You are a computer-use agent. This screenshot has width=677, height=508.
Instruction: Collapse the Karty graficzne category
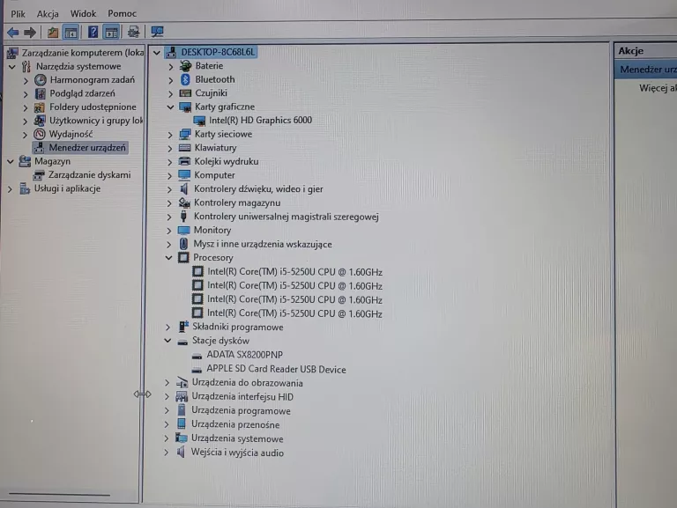click(170, 107)
